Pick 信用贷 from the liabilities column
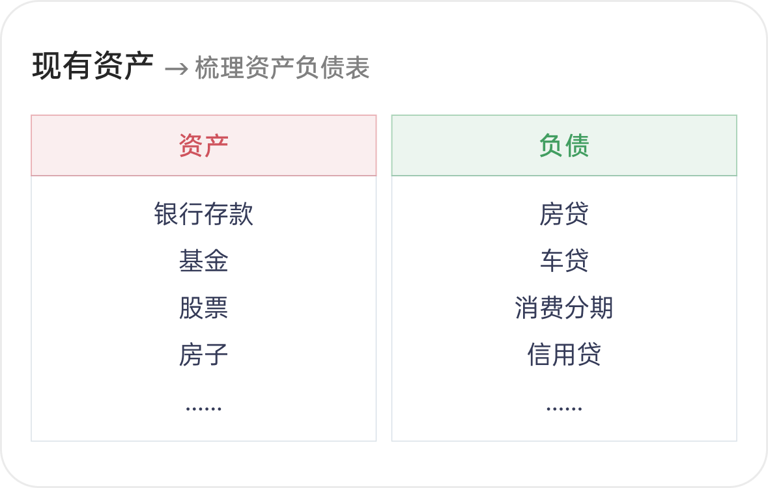768x488 pixels. [564, 355]
